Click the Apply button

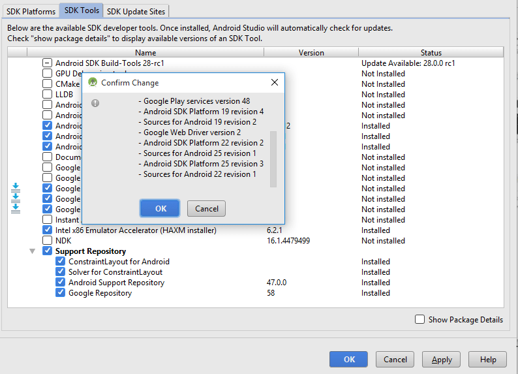442,359
